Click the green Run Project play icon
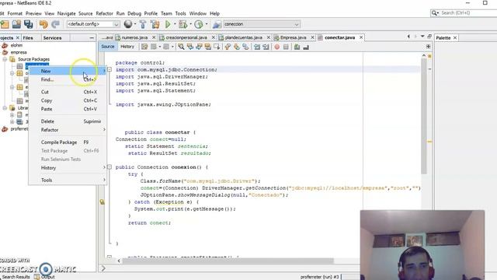 [x=168, y=24]
